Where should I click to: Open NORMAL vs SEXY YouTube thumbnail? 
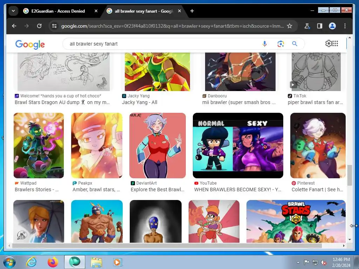coord(238,145)
